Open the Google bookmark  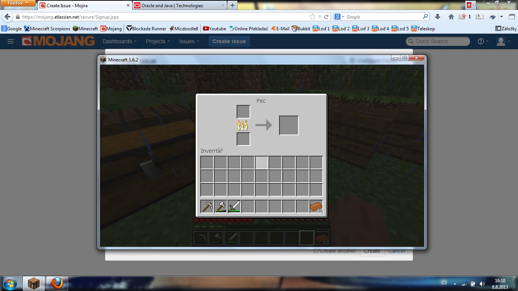coord(12,28)
